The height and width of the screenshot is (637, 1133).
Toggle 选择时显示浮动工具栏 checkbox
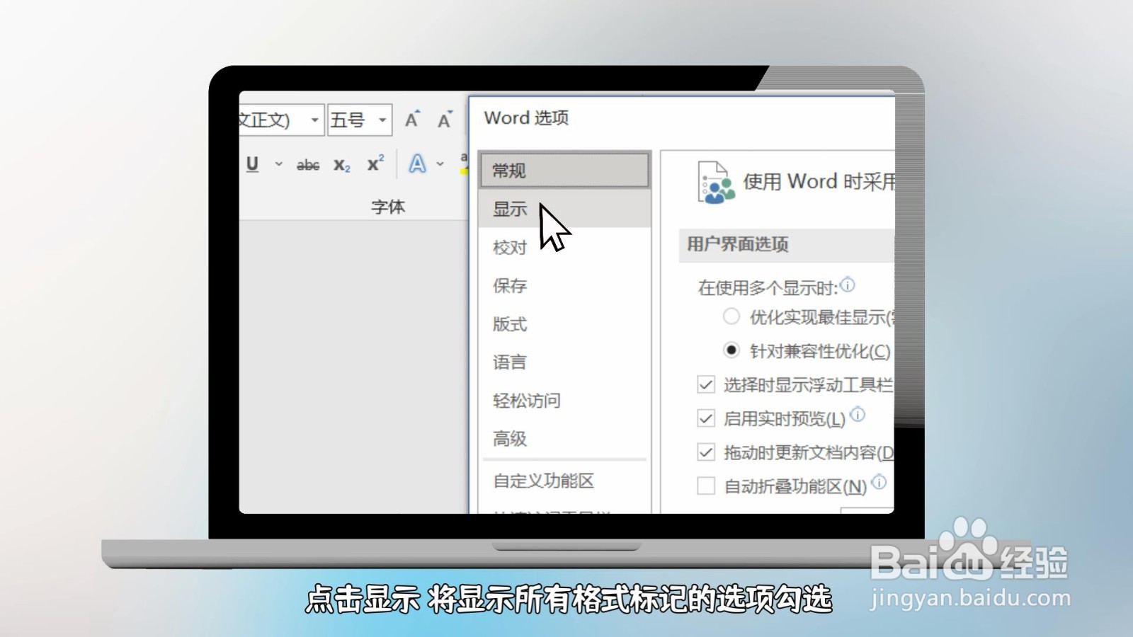point(706,384)
